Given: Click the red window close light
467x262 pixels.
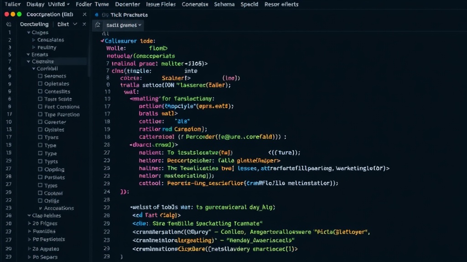Looking at the screenshot, I should (x=6, y=14).
